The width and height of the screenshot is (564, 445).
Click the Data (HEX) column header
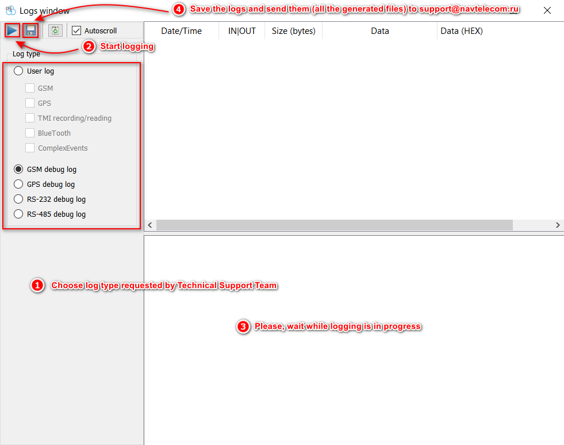(461, 31)
